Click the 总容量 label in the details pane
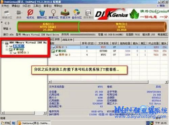The height and width of the screenshot is (125, 169). tap(53, 92)
